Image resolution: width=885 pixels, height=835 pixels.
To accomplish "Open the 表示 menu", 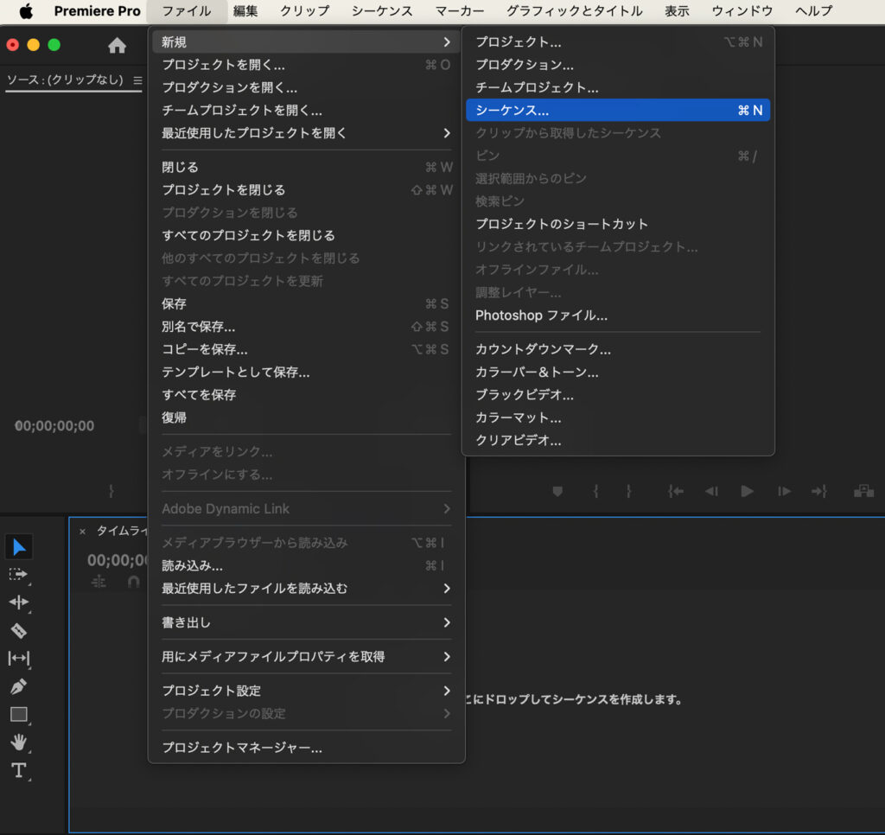I will 677,11.
